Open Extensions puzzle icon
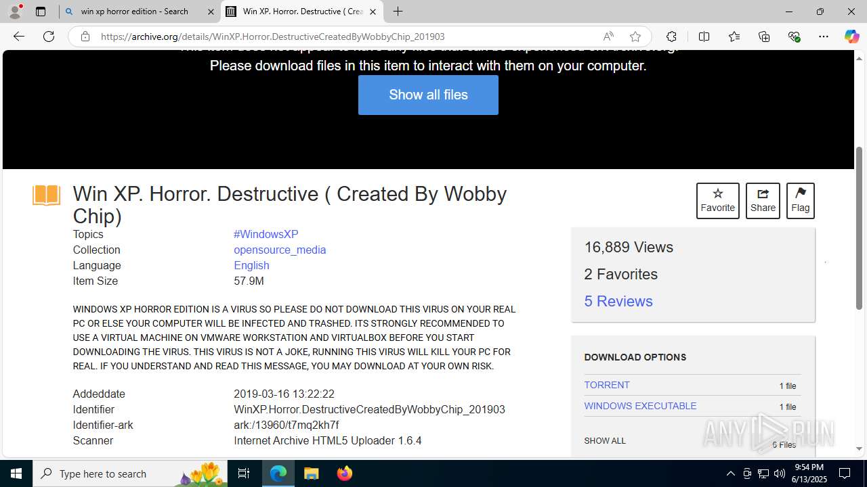 point(671,37)
